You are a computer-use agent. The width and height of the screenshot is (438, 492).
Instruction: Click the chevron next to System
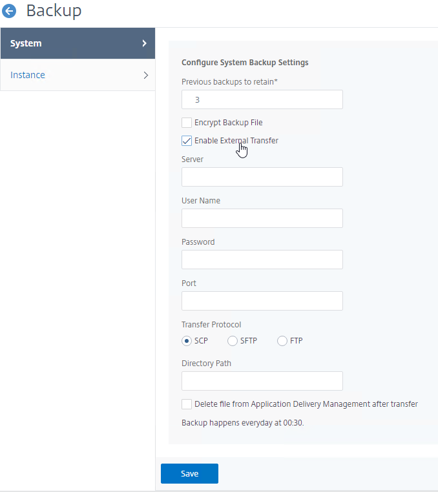[x=145, y=43]
